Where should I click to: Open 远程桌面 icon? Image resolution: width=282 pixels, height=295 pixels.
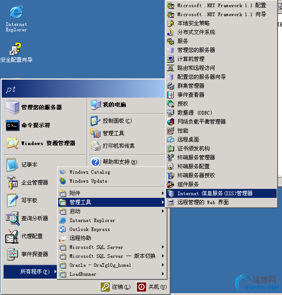point(171,140)
